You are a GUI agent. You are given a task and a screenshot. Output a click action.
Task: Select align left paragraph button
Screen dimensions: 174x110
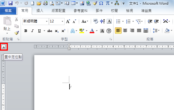tap(118, 31)
